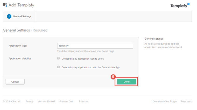Click the 2018 Okta, Inc. footer text
The width and height of the screenshot is (197, 110).
click(x=12, y=101)
